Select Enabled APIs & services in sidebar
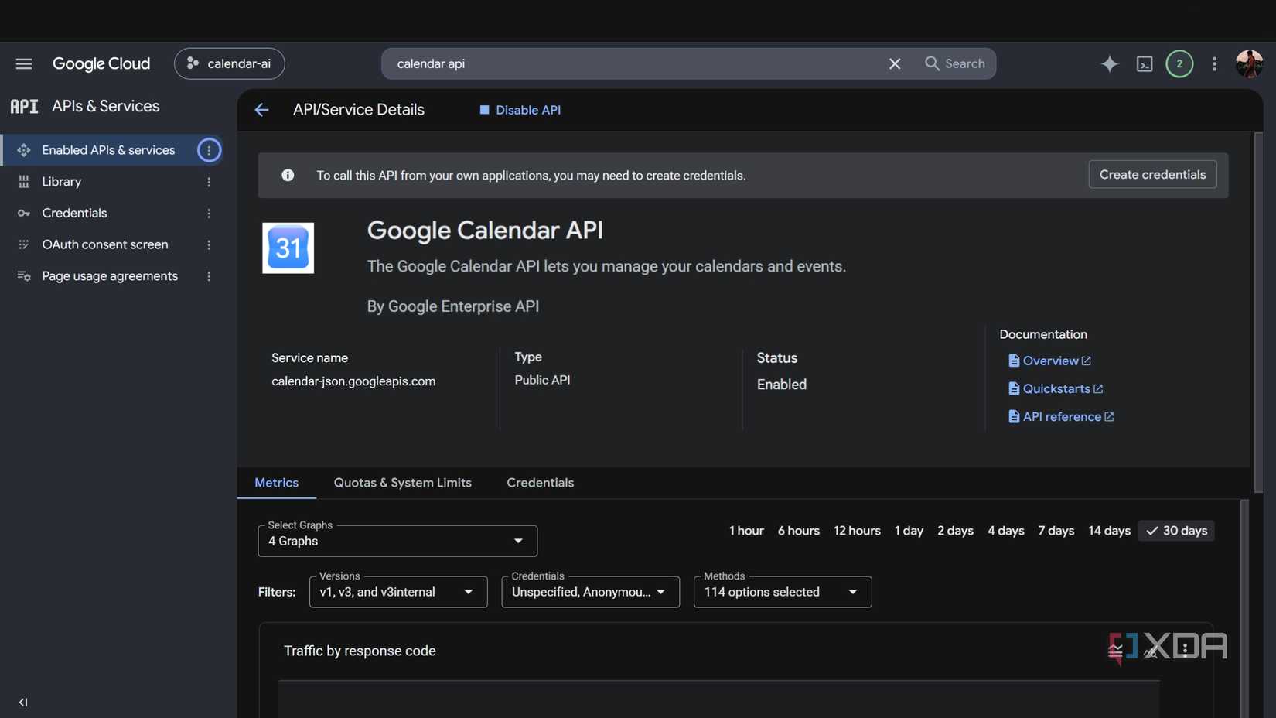1276x718 pixels. (x=108, y=150)
